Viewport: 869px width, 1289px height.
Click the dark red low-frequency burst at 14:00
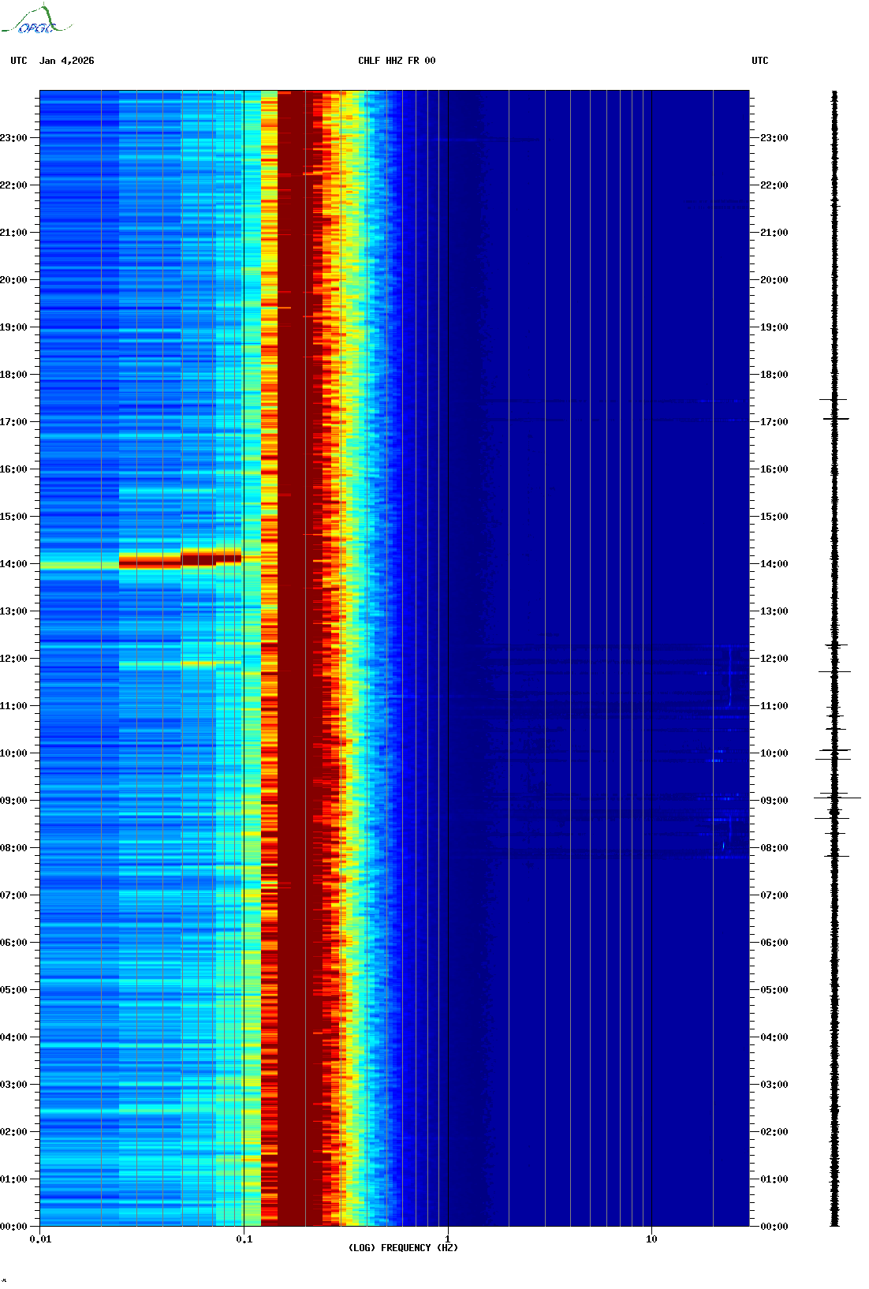[x=150, y=562]
